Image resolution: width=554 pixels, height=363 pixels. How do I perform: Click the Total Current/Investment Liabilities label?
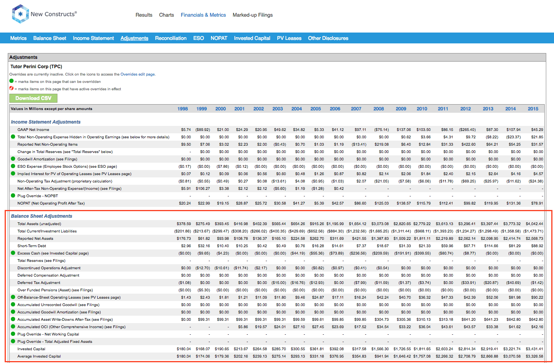[x=47, y=231]
